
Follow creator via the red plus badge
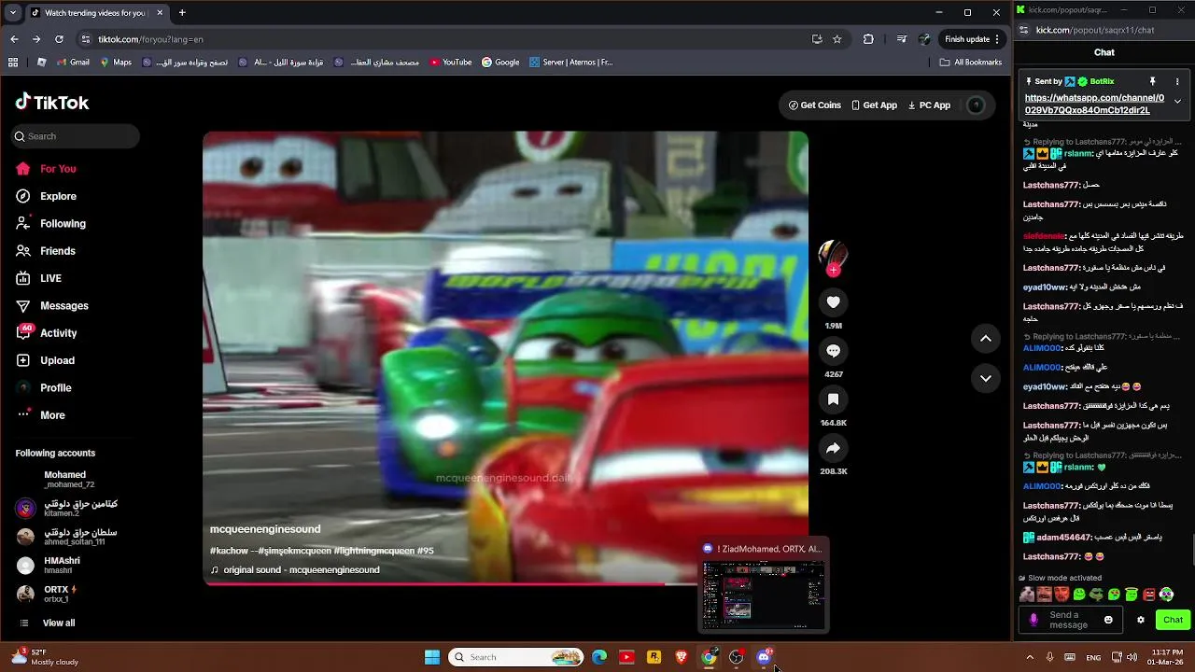pos(833,271)
